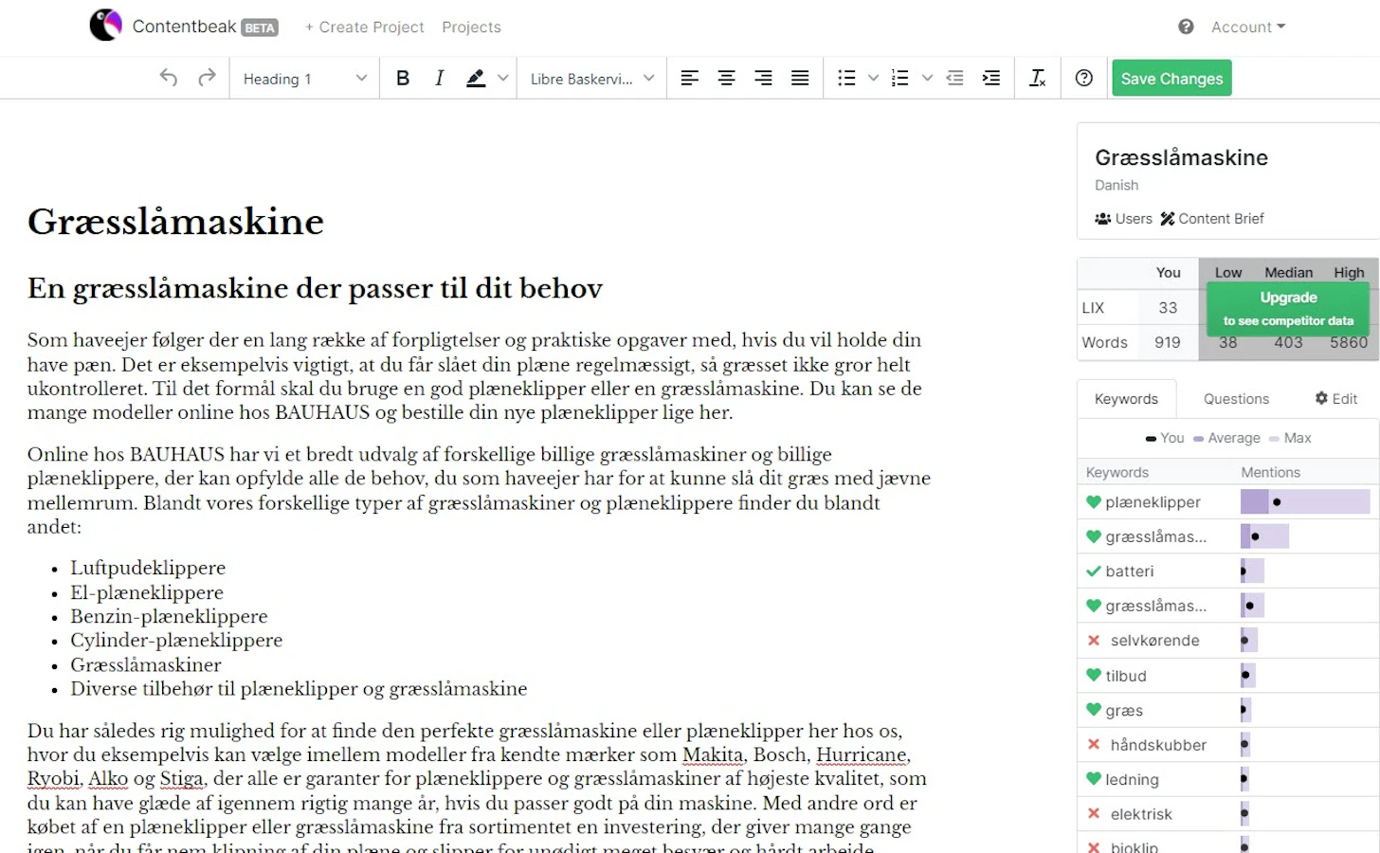Screen dimensions: 1380x853
Task: Center align the text
Action: click(x=726, y=79)
